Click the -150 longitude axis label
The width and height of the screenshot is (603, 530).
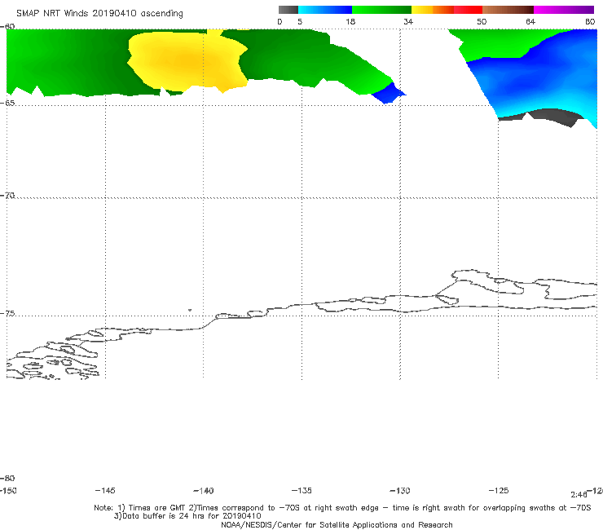tap(8, 491)
